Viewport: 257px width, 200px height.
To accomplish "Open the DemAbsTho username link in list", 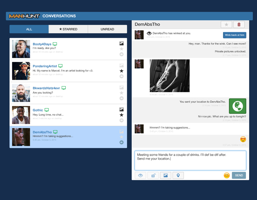I will (x=42, y=132).
